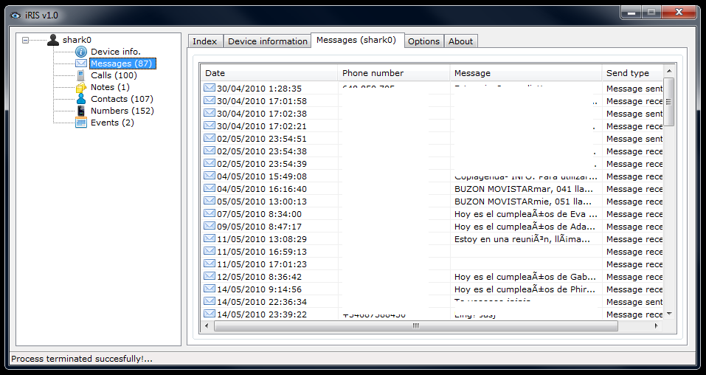The width and height of the screenshot is (706, 375).
Task: Open Events (2) tree entry
Action: tap(112, 122)
